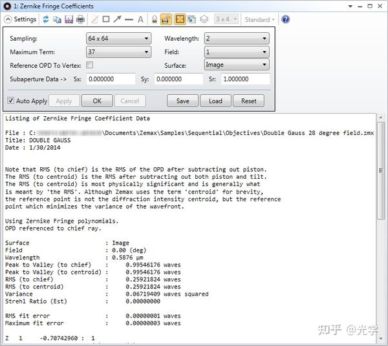Click the lock window icon
This screenshot has height=346, width=388.
(155, 19)
